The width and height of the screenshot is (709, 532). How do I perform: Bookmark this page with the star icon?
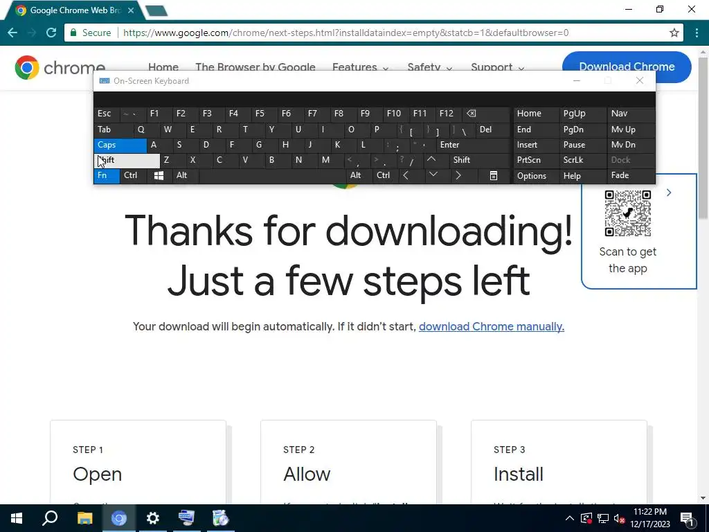click(x=674, y=33)
